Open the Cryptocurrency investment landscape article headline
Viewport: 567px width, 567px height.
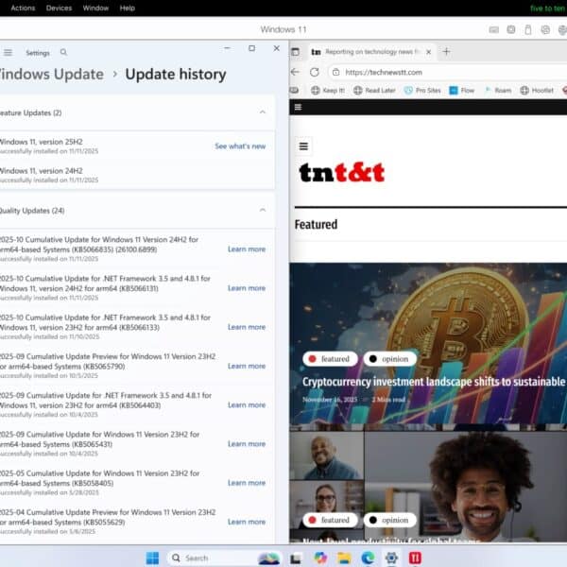434,382
